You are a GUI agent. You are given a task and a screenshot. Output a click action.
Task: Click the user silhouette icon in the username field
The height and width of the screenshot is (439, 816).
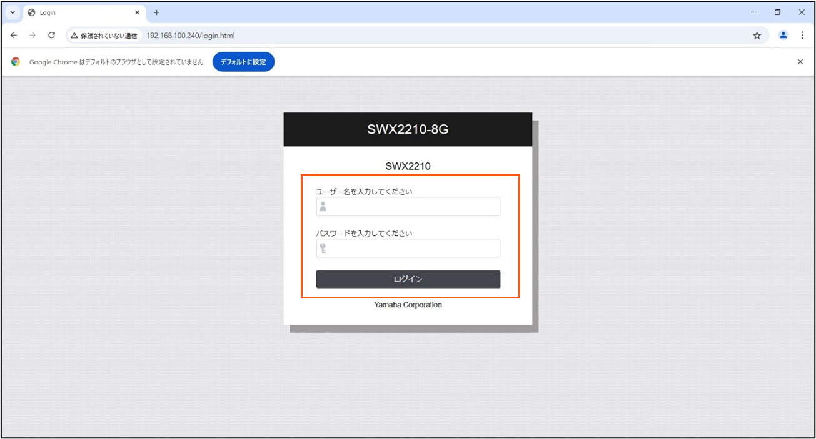pos(323,207)
